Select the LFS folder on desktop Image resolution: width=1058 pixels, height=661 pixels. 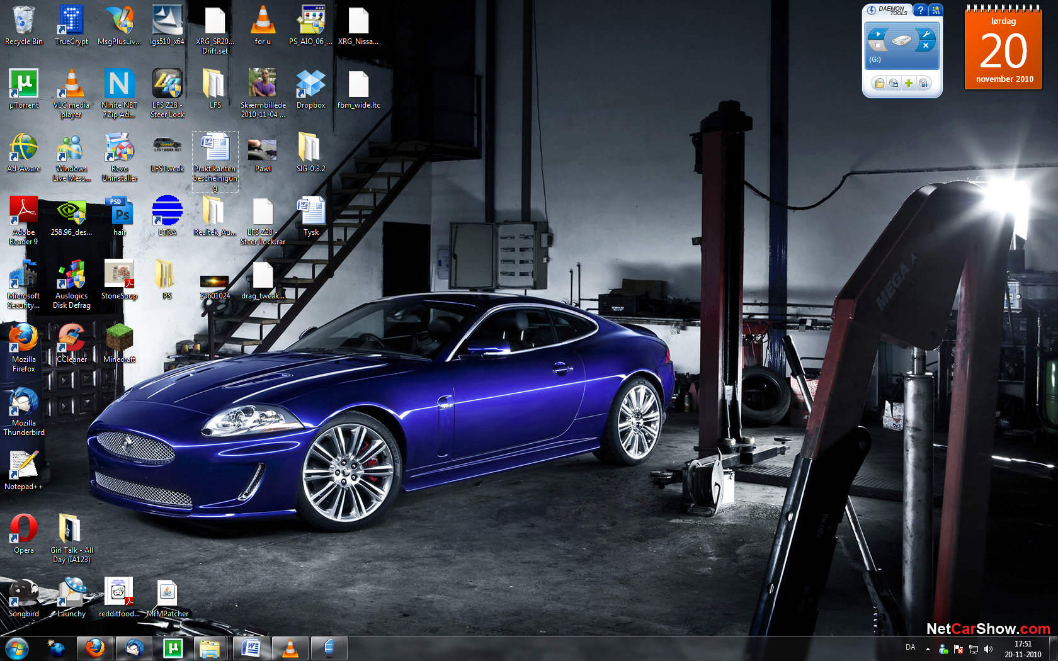[215, 89]
